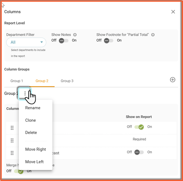Enable Show on Report for third column
This screenshot has width=183, height=181.
(139, 152)
